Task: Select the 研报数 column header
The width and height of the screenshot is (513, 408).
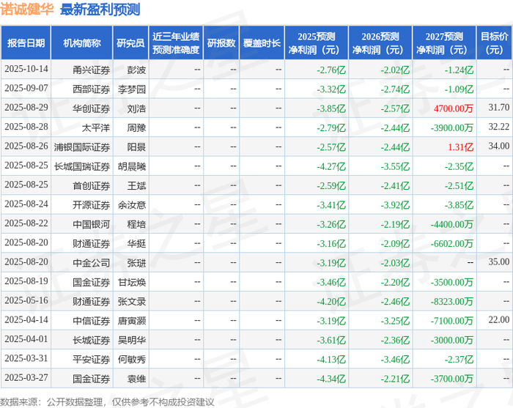Action: point(221,42)
